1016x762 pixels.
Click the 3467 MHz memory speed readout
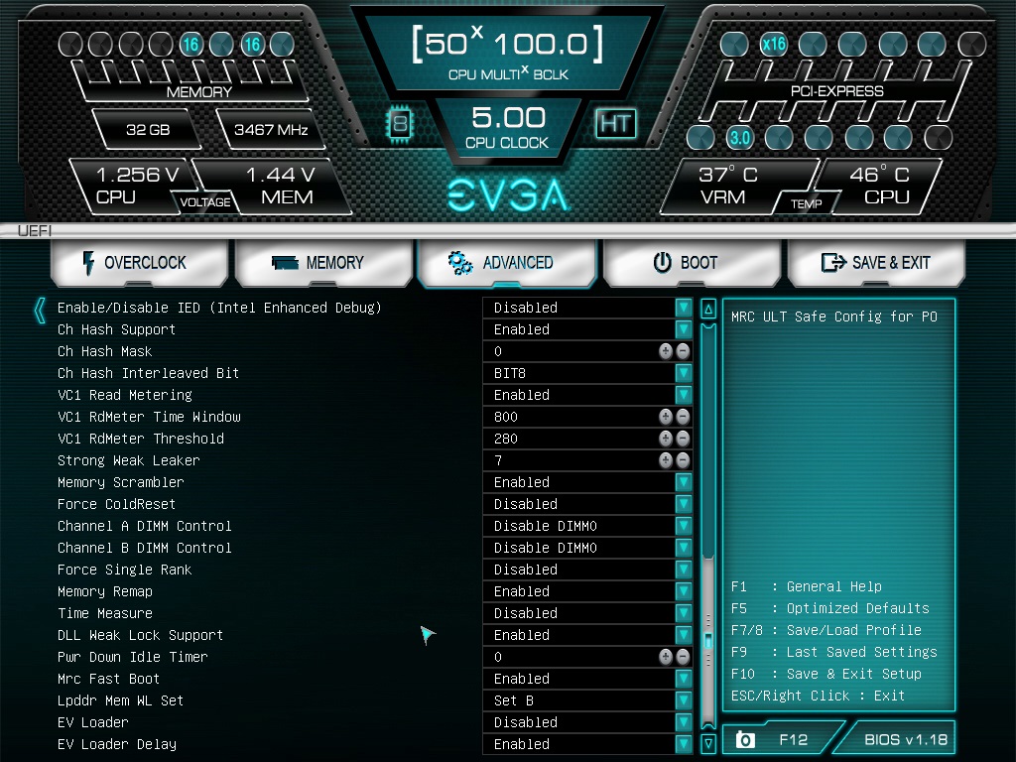click(x=271, y=130)
